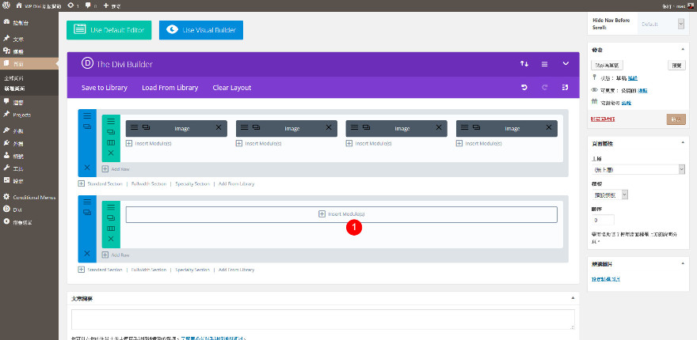Open the builder history states icon
The height and width of the screenshot is (340, 697).
click(565, 88)
